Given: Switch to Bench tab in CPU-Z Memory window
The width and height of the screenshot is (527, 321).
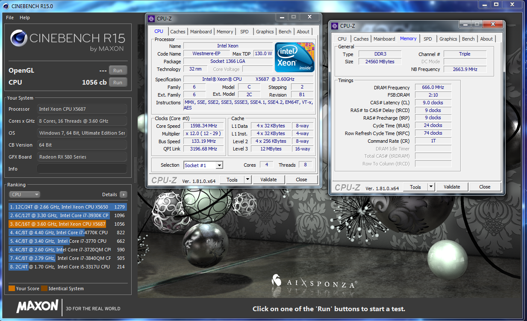Looking at the screenshot, I should tap(468, 39).
